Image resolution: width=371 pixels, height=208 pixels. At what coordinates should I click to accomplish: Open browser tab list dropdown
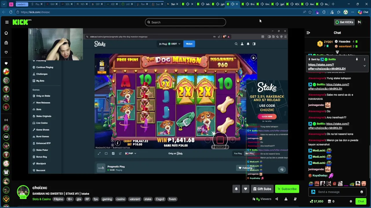(3, 4)
